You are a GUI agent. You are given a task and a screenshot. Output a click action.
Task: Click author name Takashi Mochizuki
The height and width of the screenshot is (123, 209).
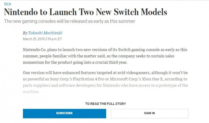tap(45, 33)
